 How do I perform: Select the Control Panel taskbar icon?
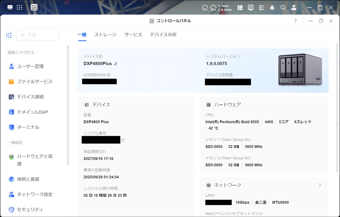point(34,7)
